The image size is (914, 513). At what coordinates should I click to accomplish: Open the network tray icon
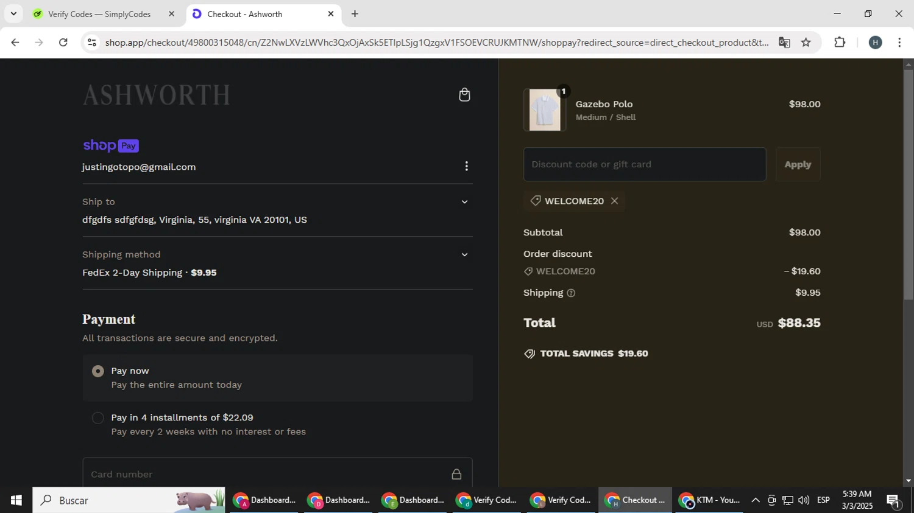788,500
